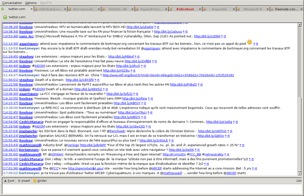The image size is (304, 196).
Task: Click the star link on the 10:53:48 tweet
Action: click(222, 36)
